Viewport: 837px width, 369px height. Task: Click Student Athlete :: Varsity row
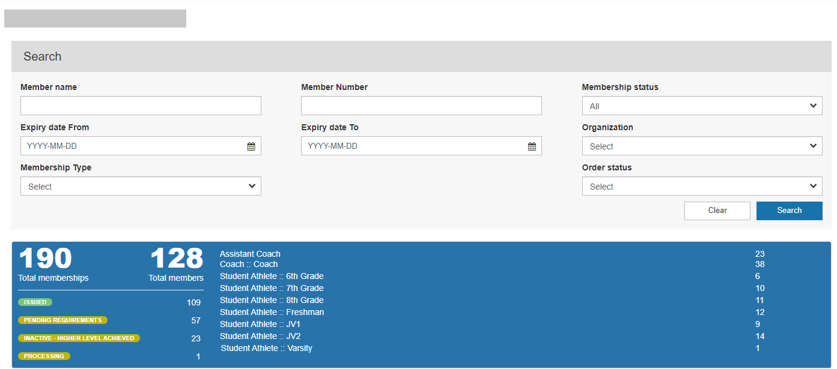pyautogui.click(x=493, y=348)
